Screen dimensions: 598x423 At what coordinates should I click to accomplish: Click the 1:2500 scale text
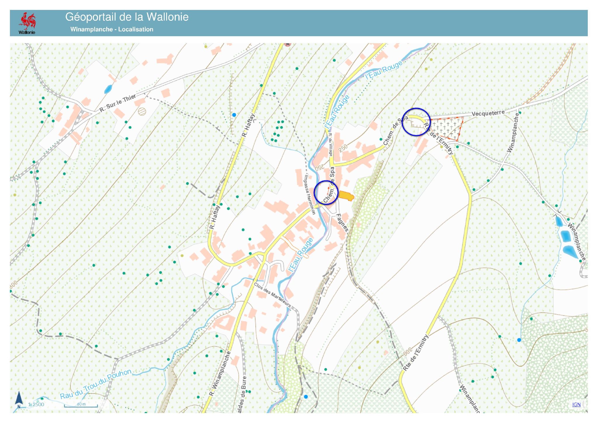[36, 404]
